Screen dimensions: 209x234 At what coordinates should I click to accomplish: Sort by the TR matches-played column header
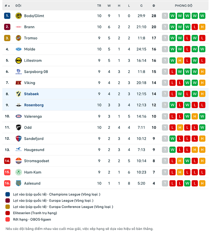coord(99,5)
